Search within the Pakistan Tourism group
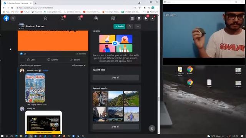Viewport: 246px width, 138px height. [x=130, y=26]
